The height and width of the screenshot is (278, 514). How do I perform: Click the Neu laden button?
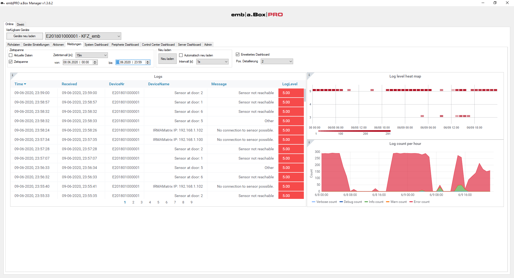(x=167, y=59)
